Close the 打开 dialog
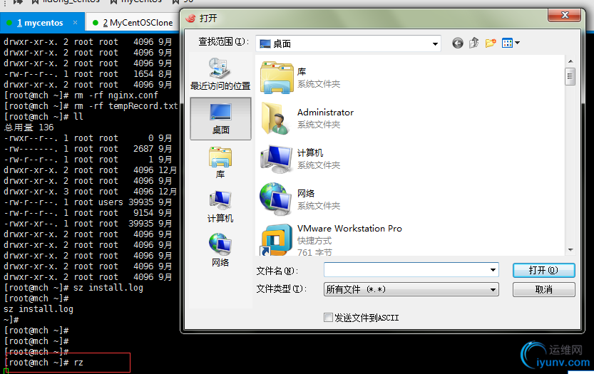The width and height of the screenshot is (594, 374). point(565,15)
